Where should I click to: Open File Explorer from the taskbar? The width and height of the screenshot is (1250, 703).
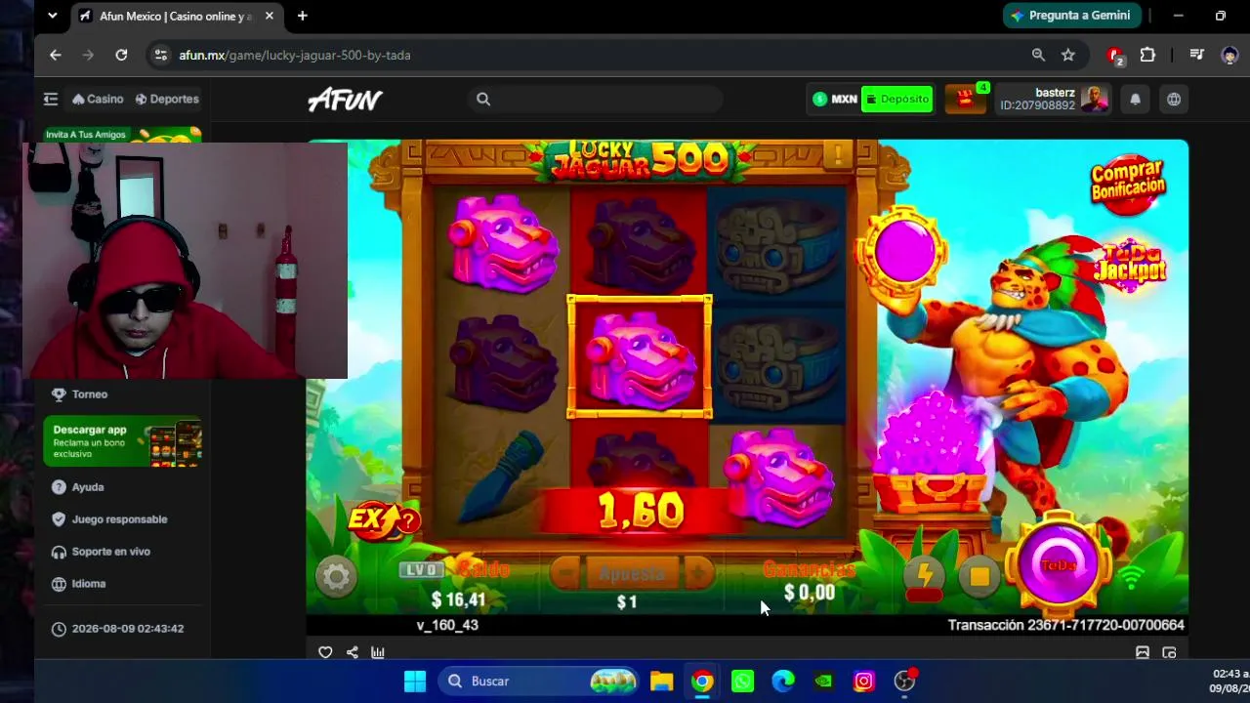(x=662, y=681)
